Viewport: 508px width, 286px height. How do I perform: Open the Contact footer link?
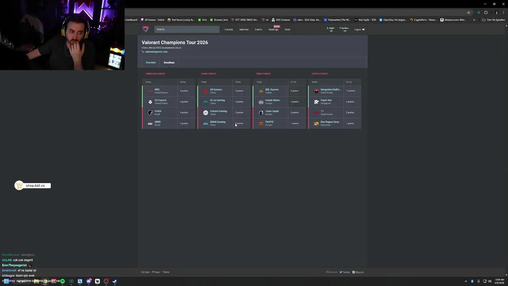click(145, 272)
